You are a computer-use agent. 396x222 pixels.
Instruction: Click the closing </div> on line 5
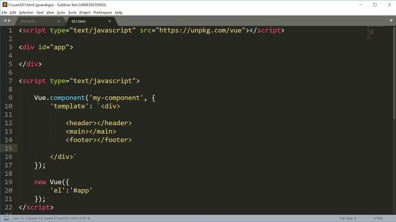(x=30, y=64)
